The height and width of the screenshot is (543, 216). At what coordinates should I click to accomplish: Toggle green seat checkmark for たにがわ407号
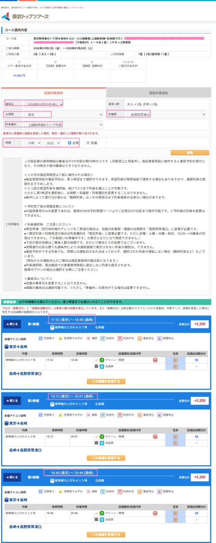coord(97,360)
